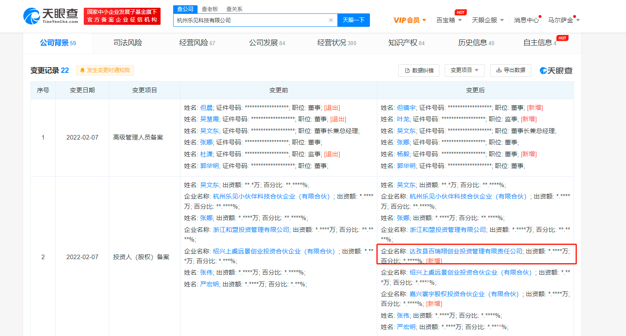
Task: Open 马尔萨金 account menu
Action: 564,20
